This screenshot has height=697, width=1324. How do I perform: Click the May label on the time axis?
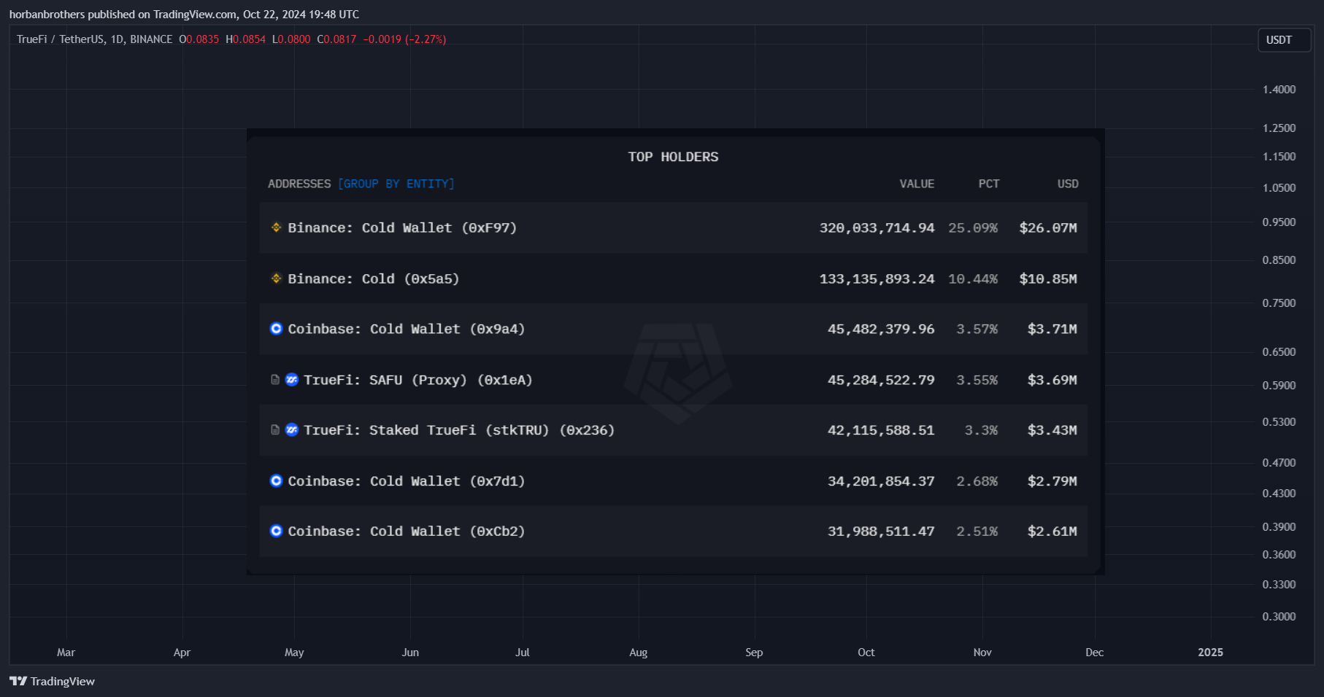click(x=294, y=653)
